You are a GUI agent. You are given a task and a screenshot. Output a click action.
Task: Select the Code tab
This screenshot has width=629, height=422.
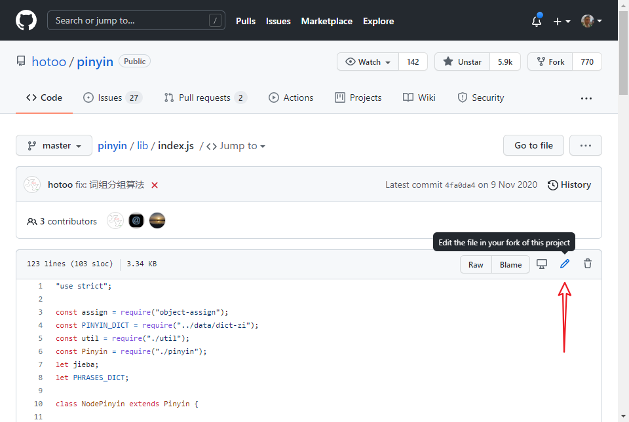click(44, 97)
